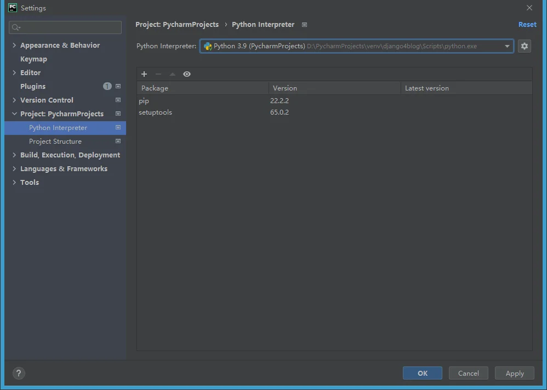Viewport: 547px width, 390px height.
Task: Click marker icon beside Project: PycharmProjects in sidebar
Action: point(118,114)
